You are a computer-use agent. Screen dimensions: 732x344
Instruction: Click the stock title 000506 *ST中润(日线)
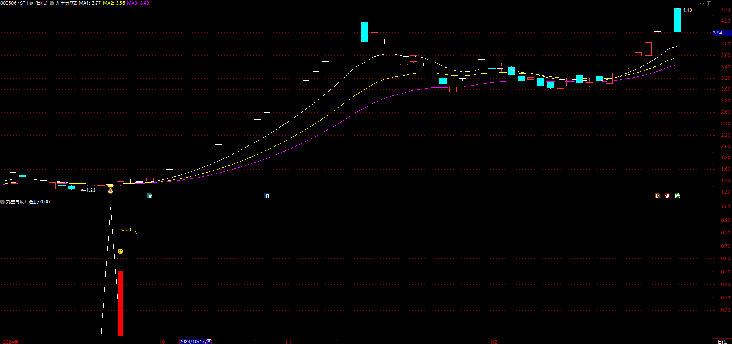(24, 3)
